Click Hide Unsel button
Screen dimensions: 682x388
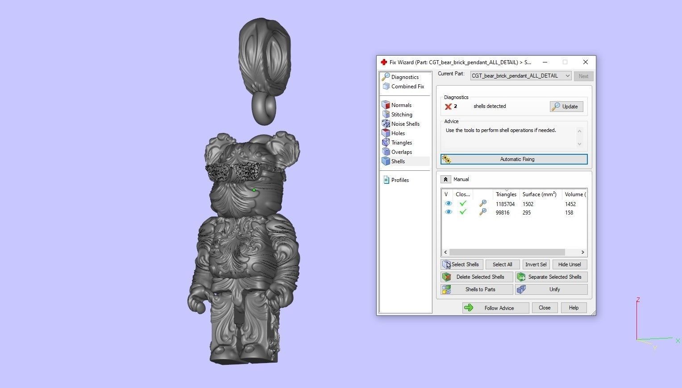[x=570, y=264]
